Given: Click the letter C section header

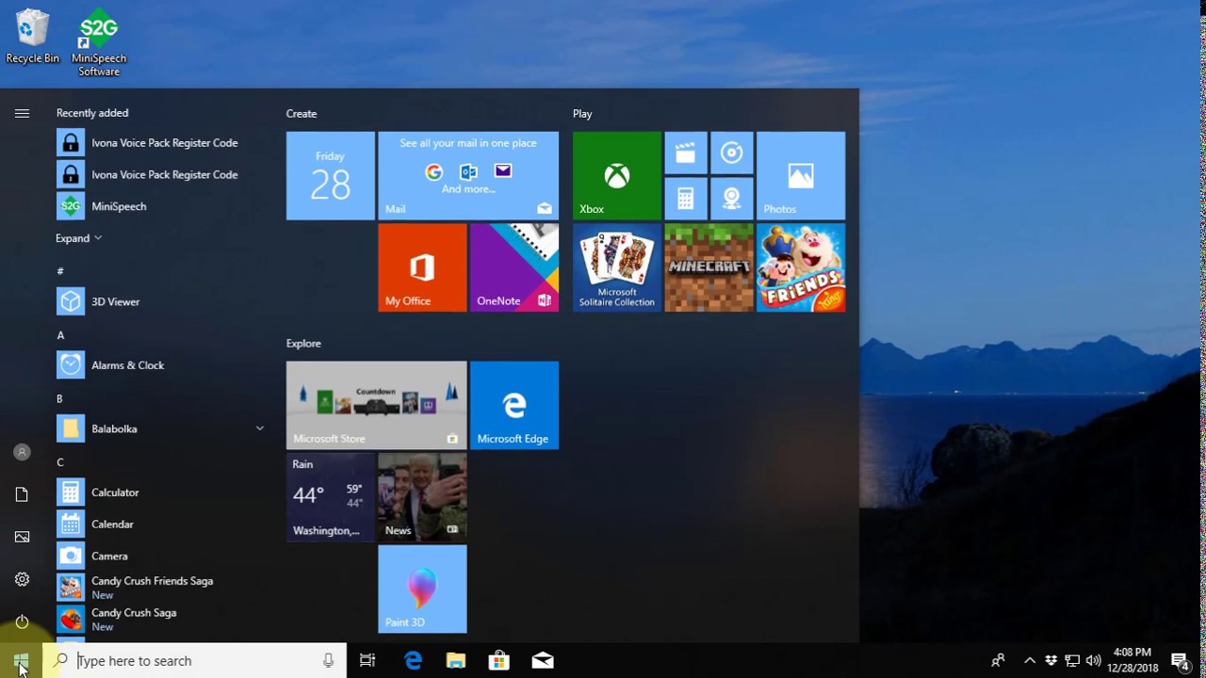Looking at the screenshot, I should click(x=60, y=462).
